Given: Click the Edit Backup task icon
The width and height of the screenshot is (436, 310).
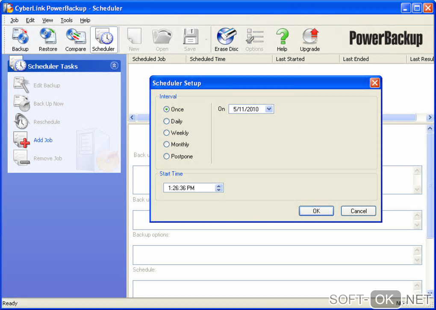Looking at the screenshot, I should coord(21,85).
